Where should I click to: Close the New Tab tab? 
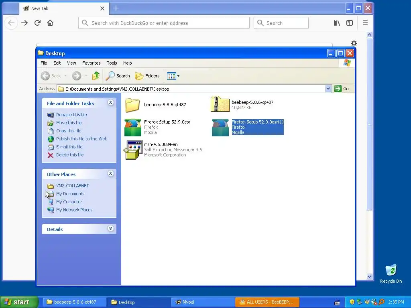point(102,8)
